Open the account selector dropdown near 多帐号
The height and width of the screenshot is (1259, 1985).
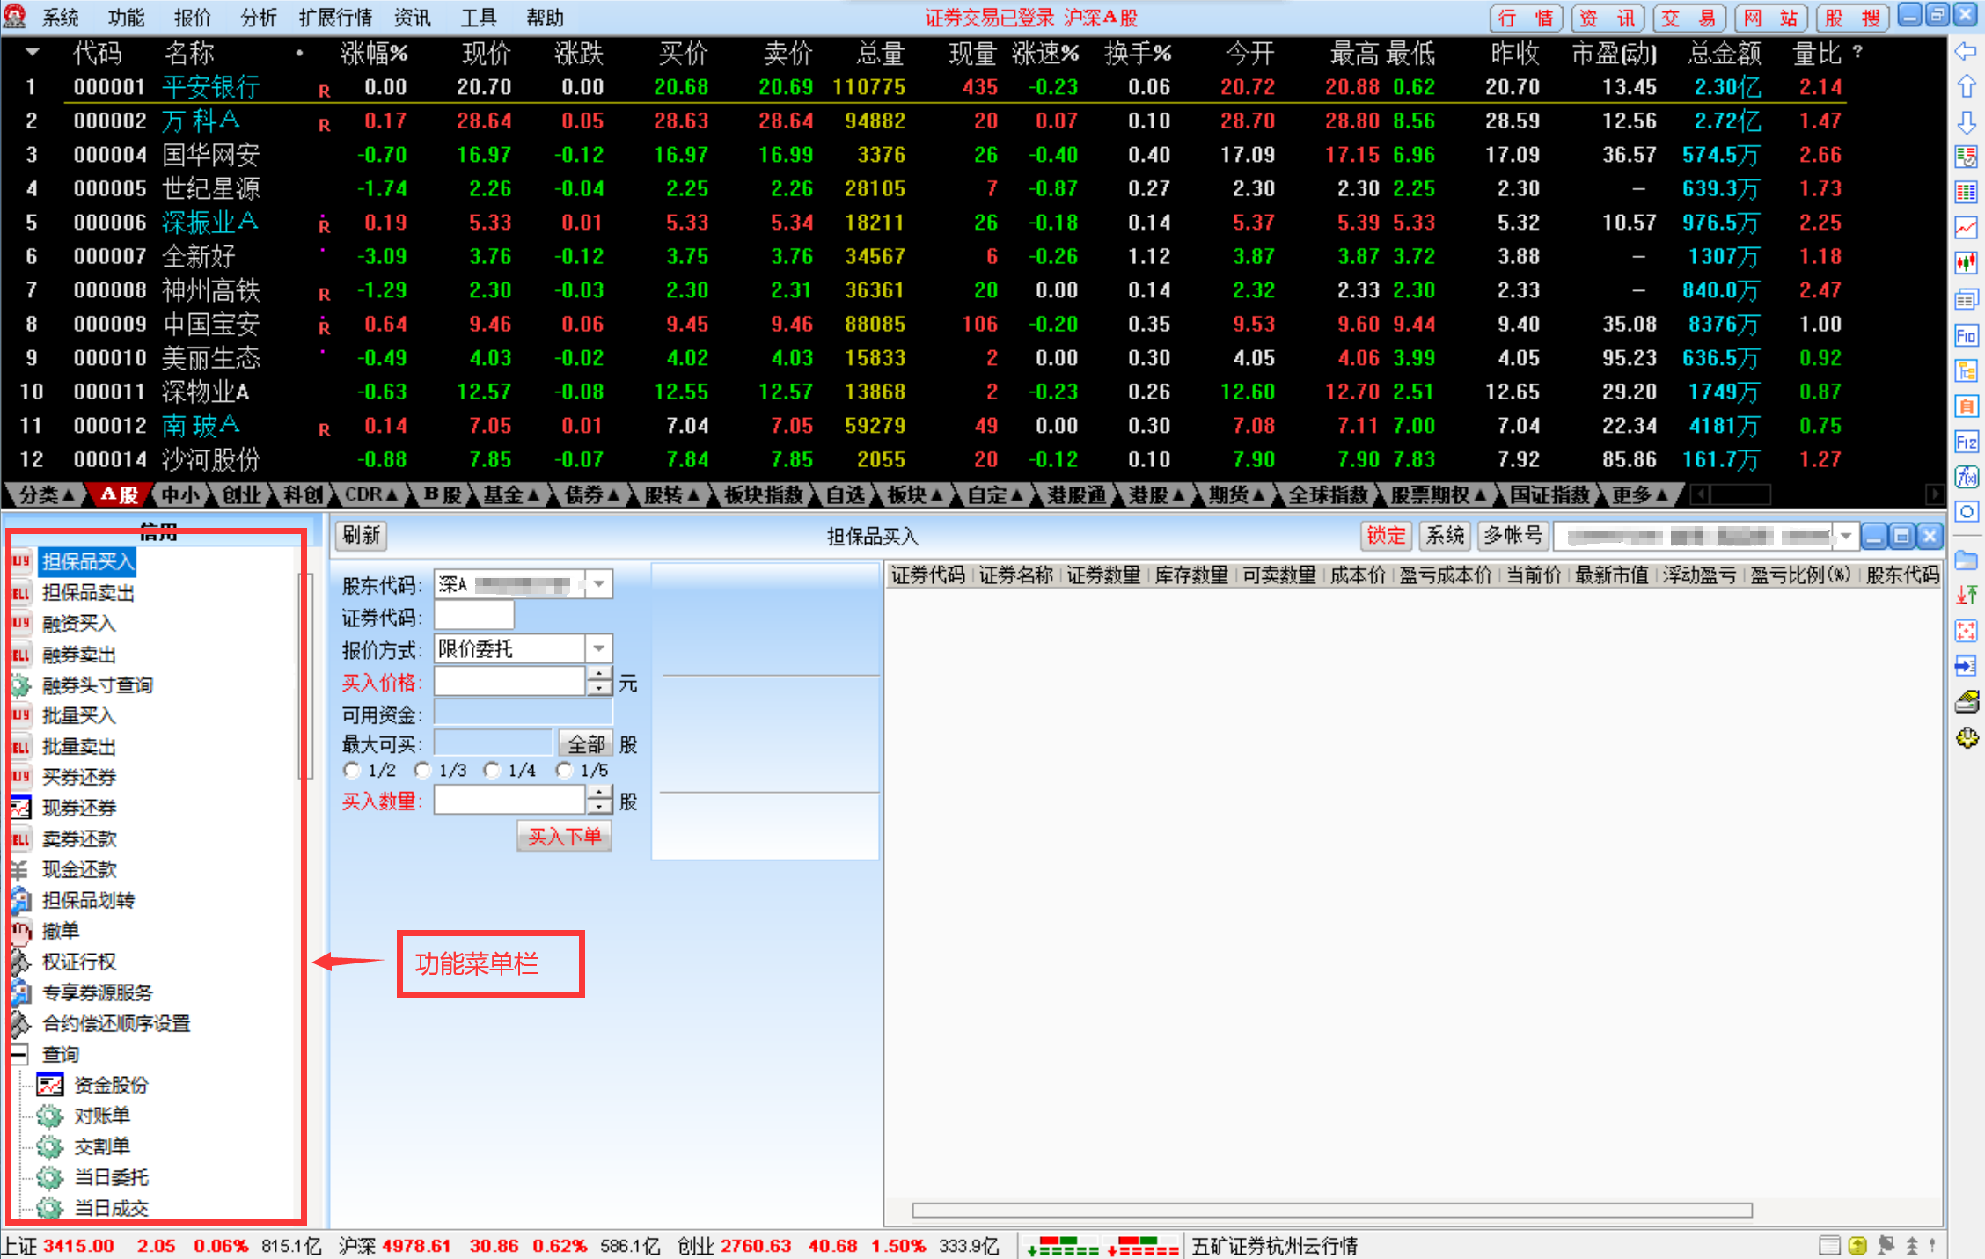coord(1846,536)
